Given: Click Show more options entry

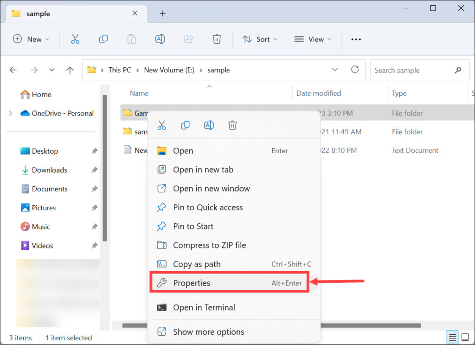Looking at the screenshot, I should pyautogui.click(x=208, y=332).
